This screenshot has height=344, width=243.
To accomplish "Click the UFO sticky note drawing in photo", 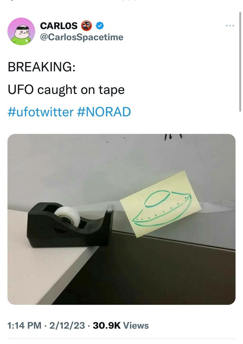I will coord(160,204).
